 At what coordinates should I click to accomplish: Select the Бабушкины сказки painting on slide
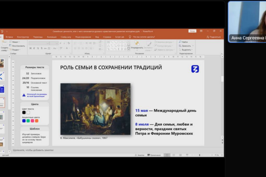pyautogui.click(x=96, y=109)
